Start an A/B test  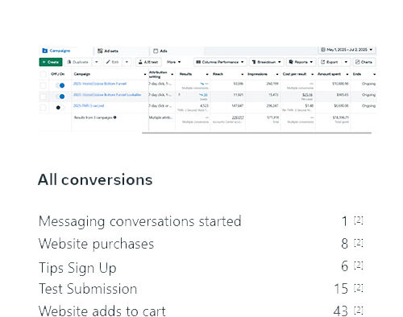point(148,62)
